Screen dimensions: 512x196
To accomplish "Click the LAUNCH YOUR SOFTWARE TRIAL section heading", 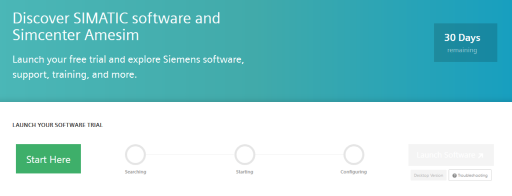I will [58, 125].
